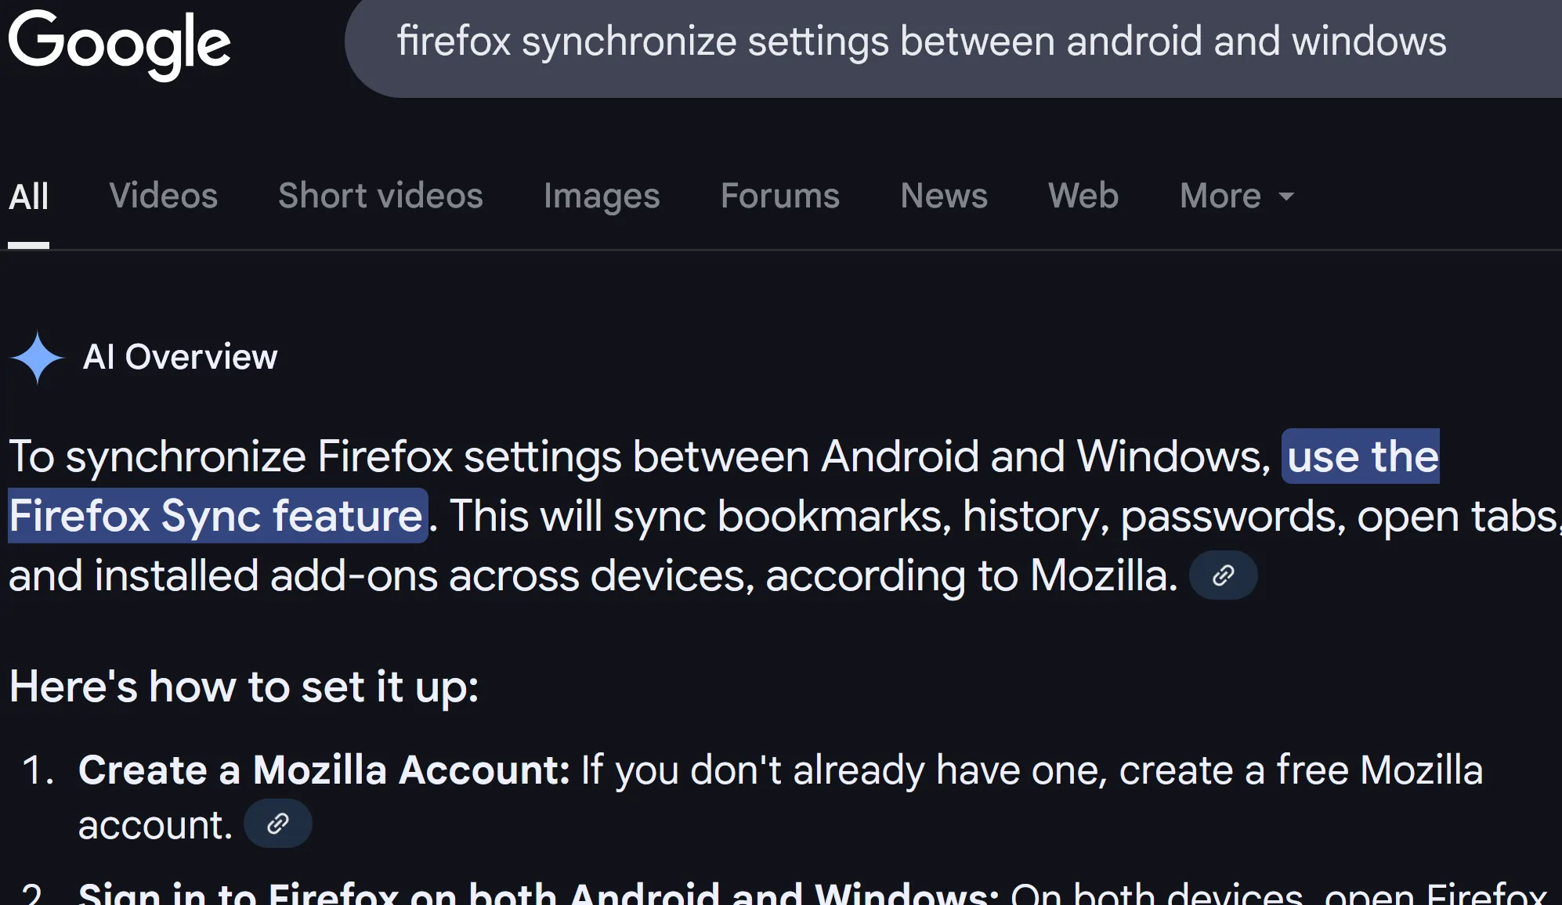The width and height of the screenshot is (1562, 905).
Task: Open the News search filter
Action: coord(944,196)
